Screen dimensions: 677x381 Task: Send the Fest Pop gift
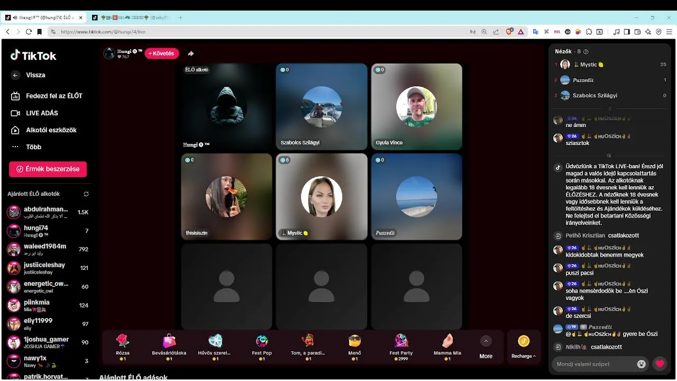point(262,347)
